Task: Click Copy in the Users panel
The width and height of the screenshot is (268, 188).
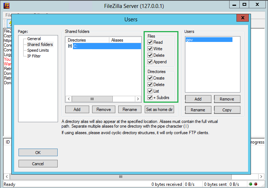Action: (227, 110)
